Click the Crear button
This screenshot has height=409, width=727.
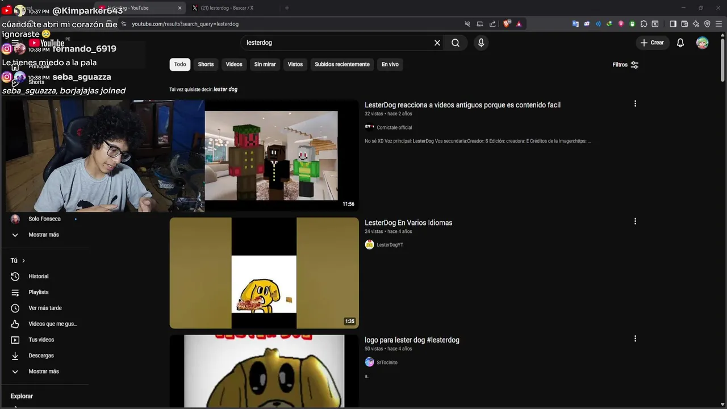click(x=652, y=43)
